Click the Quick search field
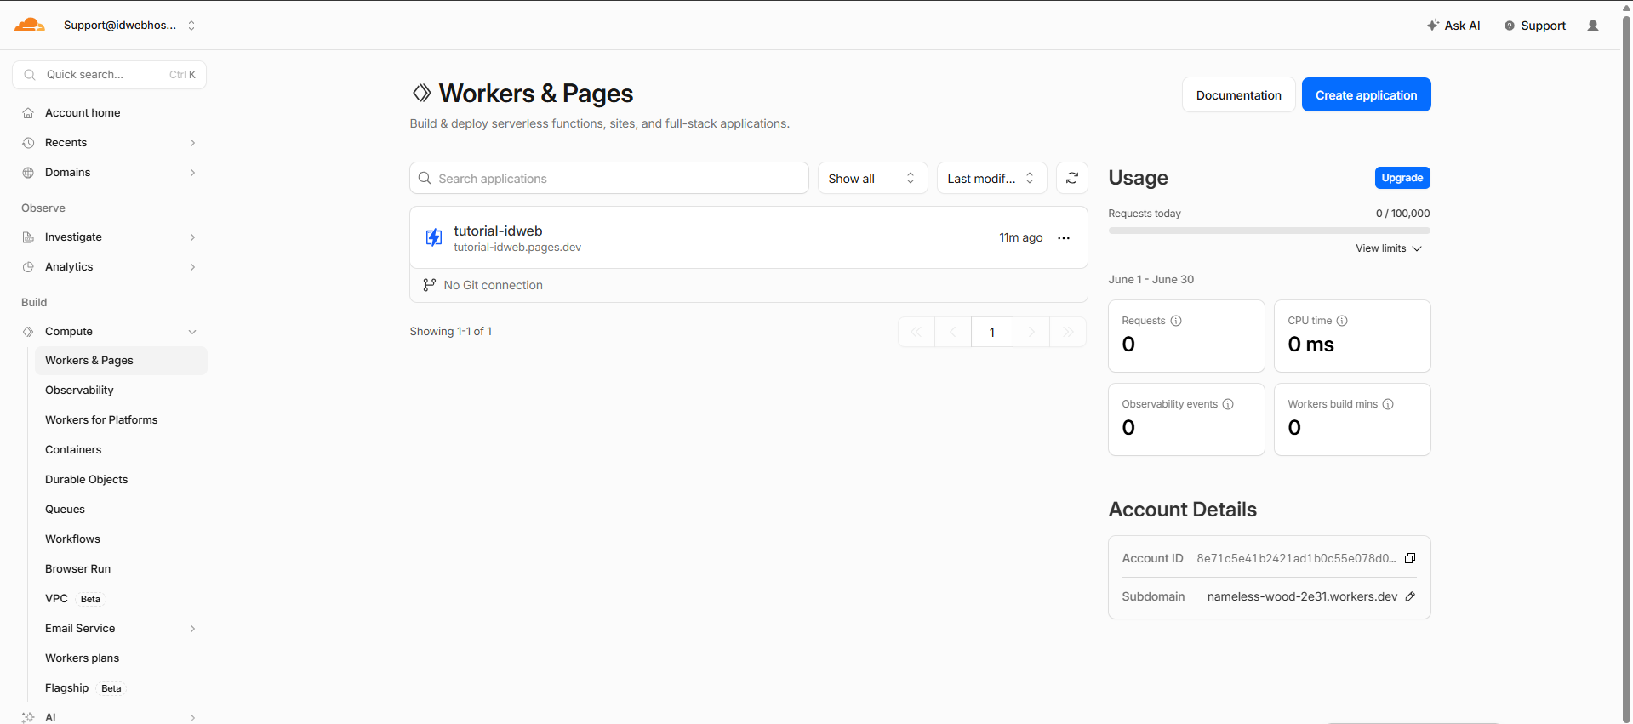The width and height of the screenshot is (1633, 724). click(x=109, y=75)
